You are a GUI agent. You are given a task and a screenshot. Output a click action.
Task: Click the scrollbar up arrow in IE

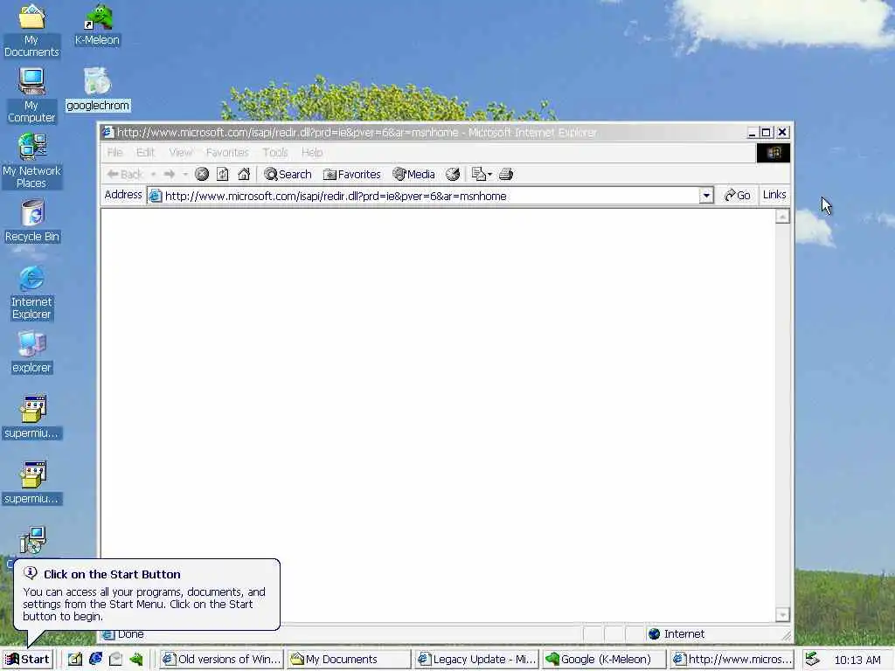782,217
